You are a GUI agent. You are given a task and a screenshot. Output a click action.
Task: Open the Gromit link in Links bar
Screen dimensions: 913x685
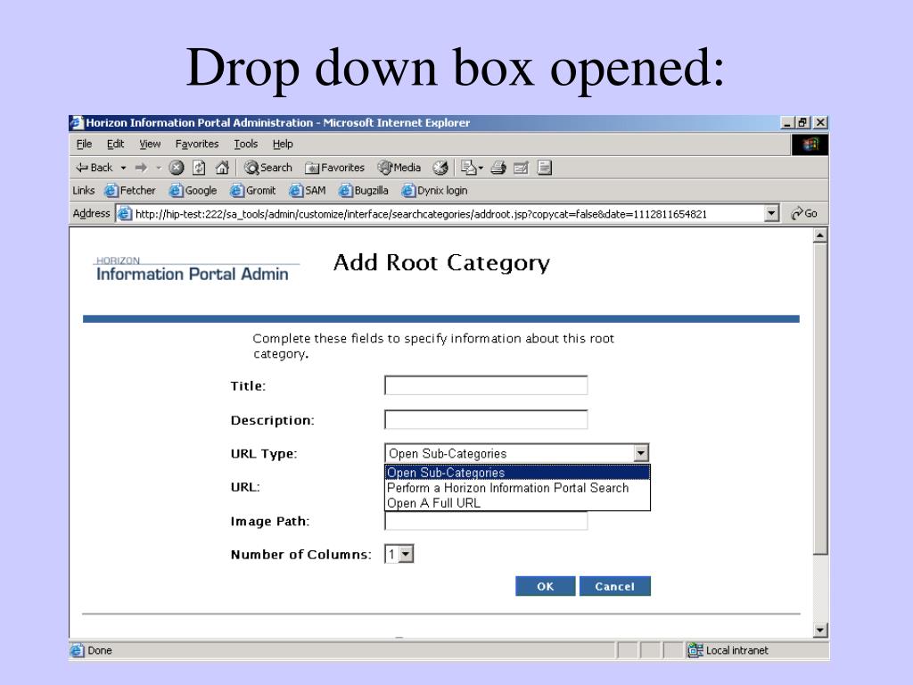252,191
